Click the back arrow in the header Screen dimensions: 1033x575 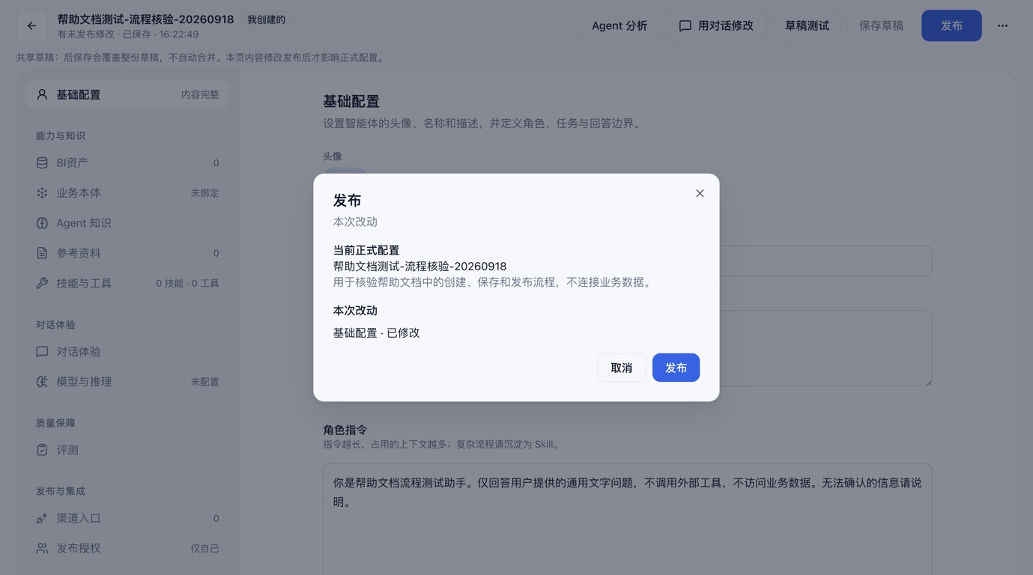click(x=31, y=25)
